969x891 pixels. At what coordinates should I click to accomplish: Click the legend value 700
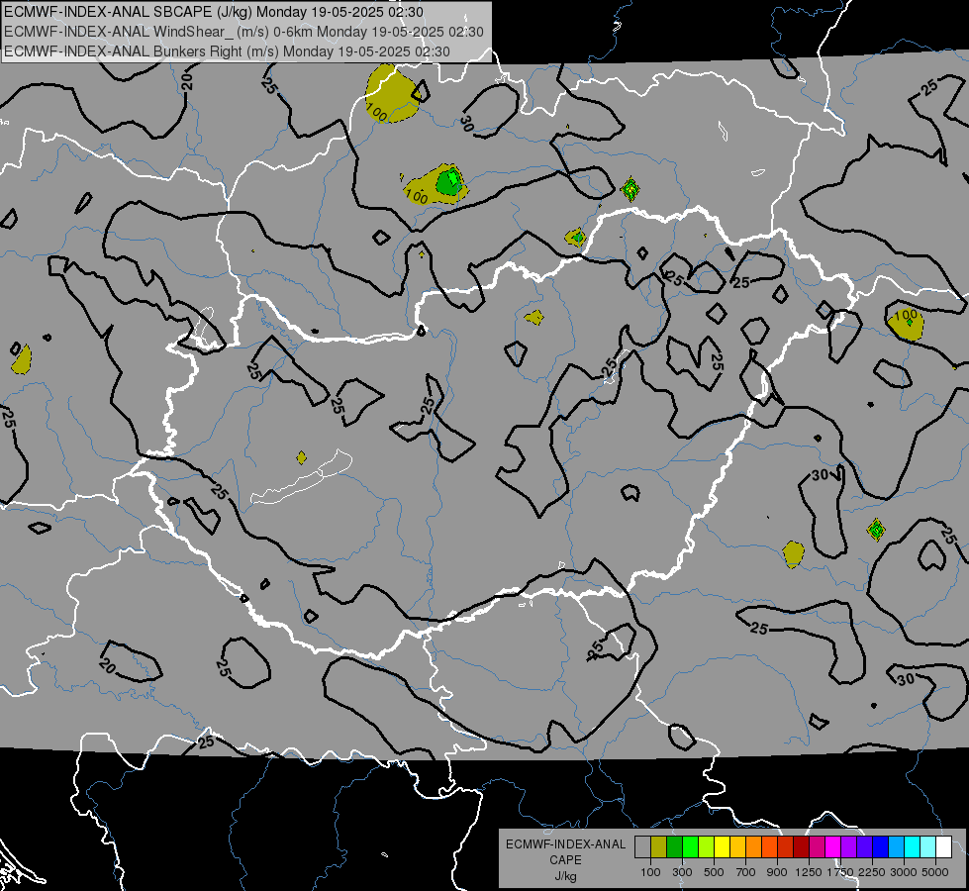click(x=746, y=872)
